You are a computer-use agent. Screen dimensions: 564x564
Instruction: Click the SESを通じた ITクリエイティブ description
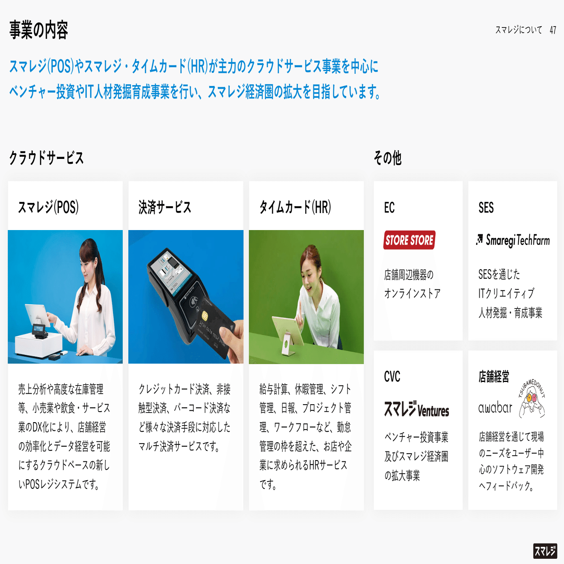510,293
